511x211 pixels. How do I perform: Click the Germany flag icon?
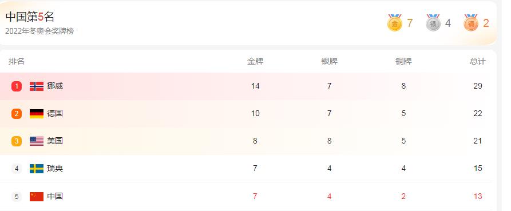[37, 114]
